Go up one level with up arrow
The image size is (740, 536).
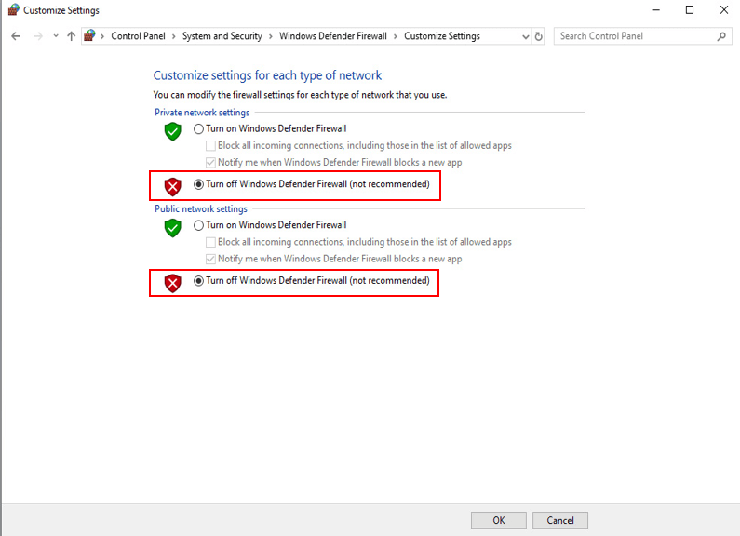tap(72, 36)
